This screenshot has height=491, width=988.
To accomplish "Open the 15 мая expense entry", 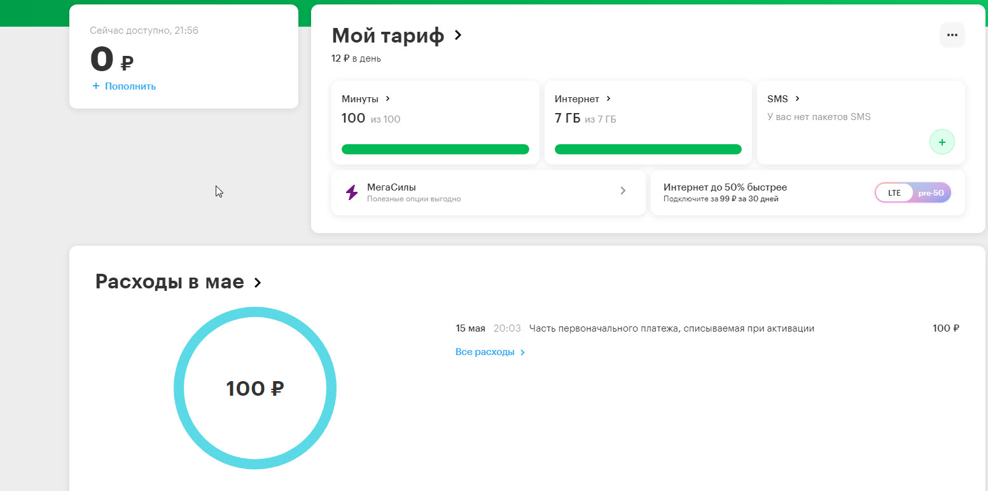I will (x=707, y=328).
